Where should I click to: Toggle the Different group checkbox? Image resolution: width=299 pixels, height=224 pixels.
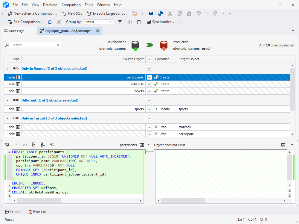[149, 100]
